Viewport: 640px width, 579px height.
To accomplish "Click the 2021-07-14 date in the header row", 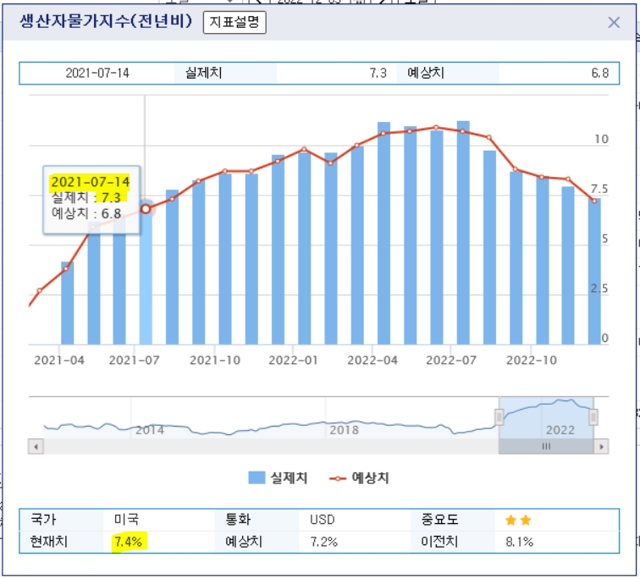I will tap(97, 73).
